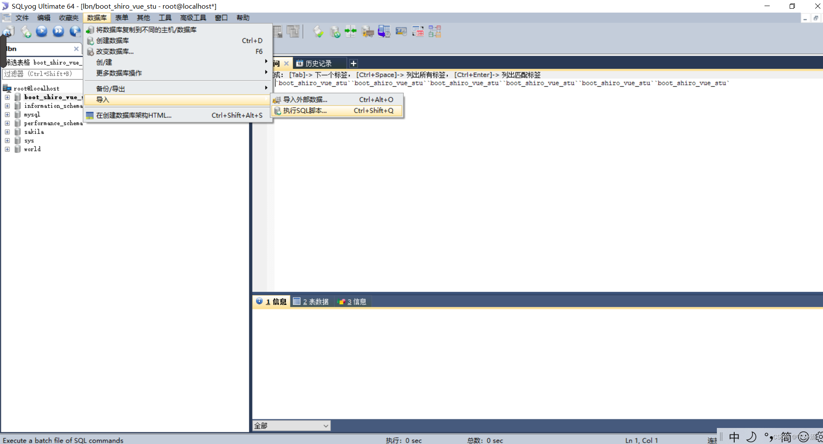
Task: Click the visual data compare table icon
Action: click(418, 31)
